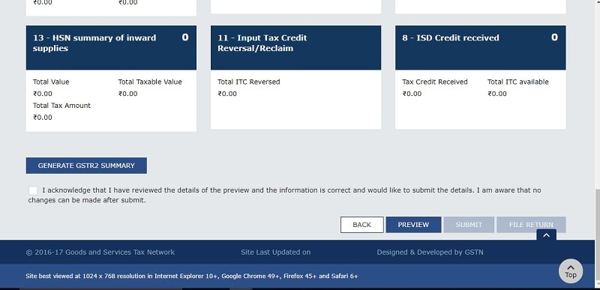
Task: Open the 11 - Input Tax Credit Reversal/Reclaim tile
Action: click(x=295, y=47)
